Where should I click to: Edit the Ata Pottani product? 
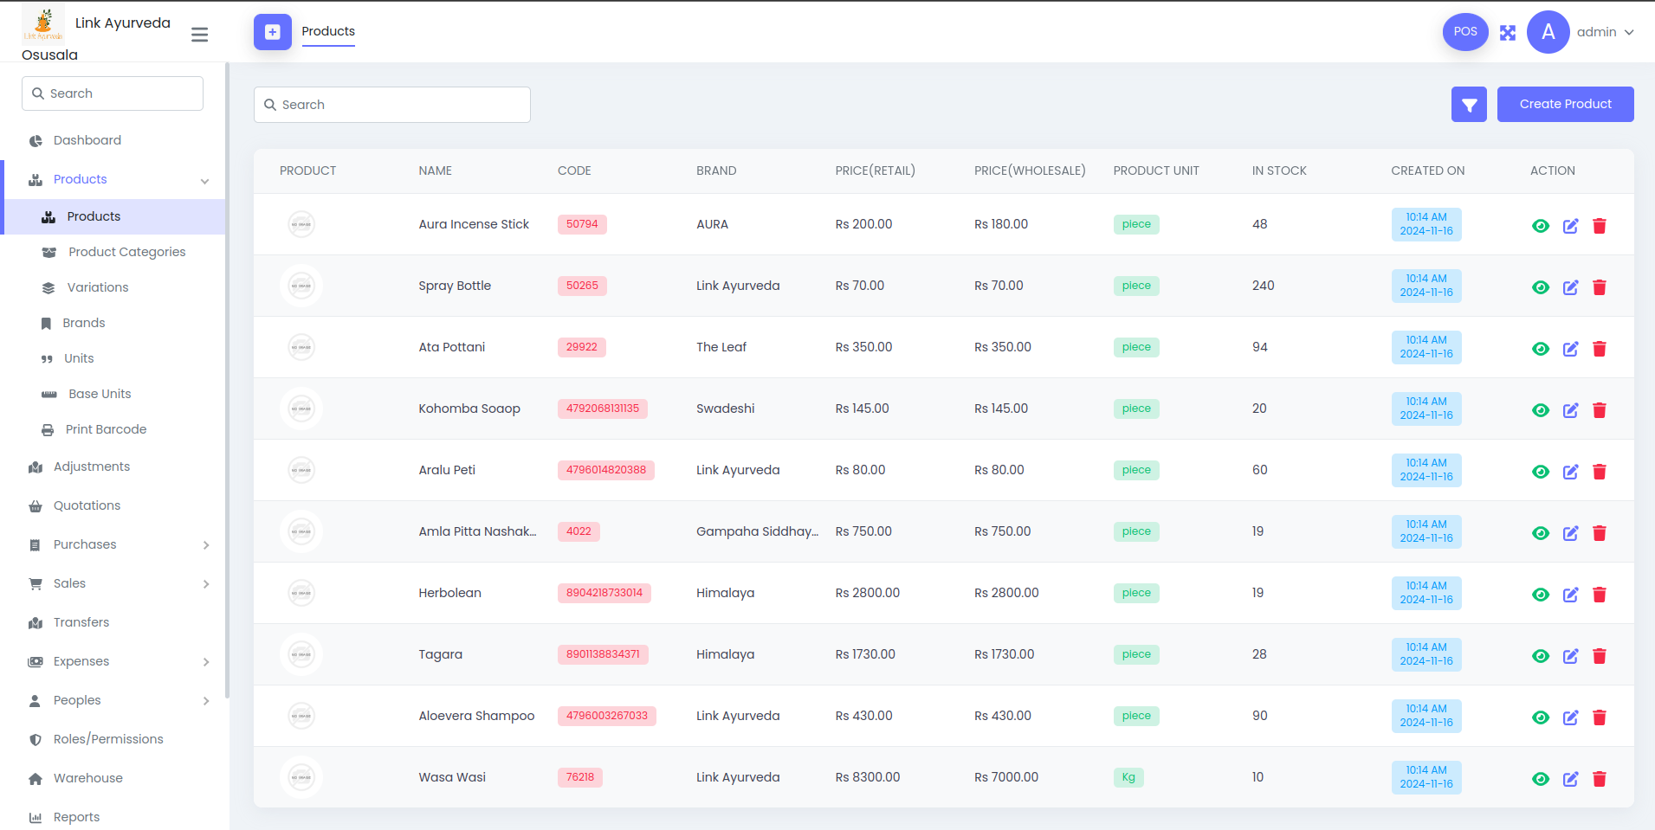coord(1570,349)
